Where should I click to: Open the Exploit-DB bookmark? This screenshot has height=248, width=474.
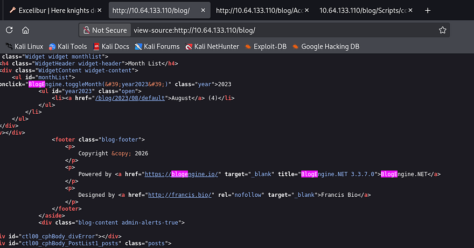266,46
